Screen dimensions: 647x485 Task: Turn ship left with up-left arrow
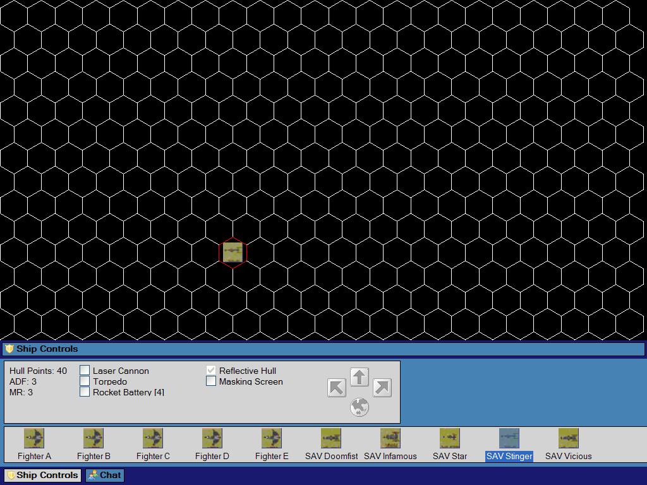click(337, 388)
